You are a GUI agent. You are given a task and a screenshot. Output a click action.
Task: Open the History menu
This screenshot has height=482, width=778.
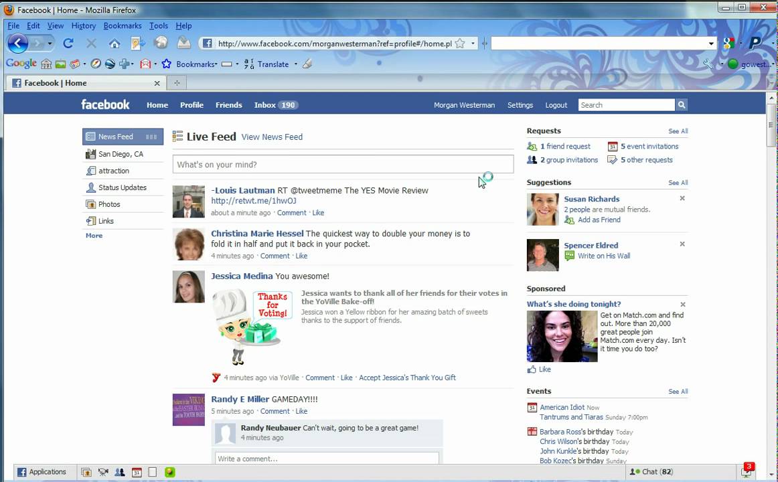click(x=83, y=26)
